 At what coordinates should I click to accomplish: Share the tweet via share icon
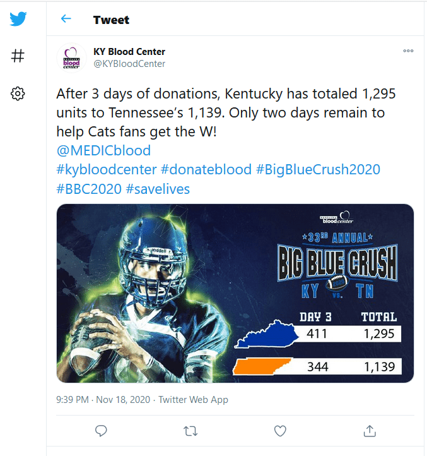(x=370, y=431)
